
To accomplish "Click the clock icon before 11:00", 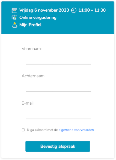I will 74,10.
